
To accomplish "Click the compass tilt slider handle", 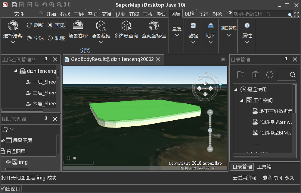I will tap(221, 84).
